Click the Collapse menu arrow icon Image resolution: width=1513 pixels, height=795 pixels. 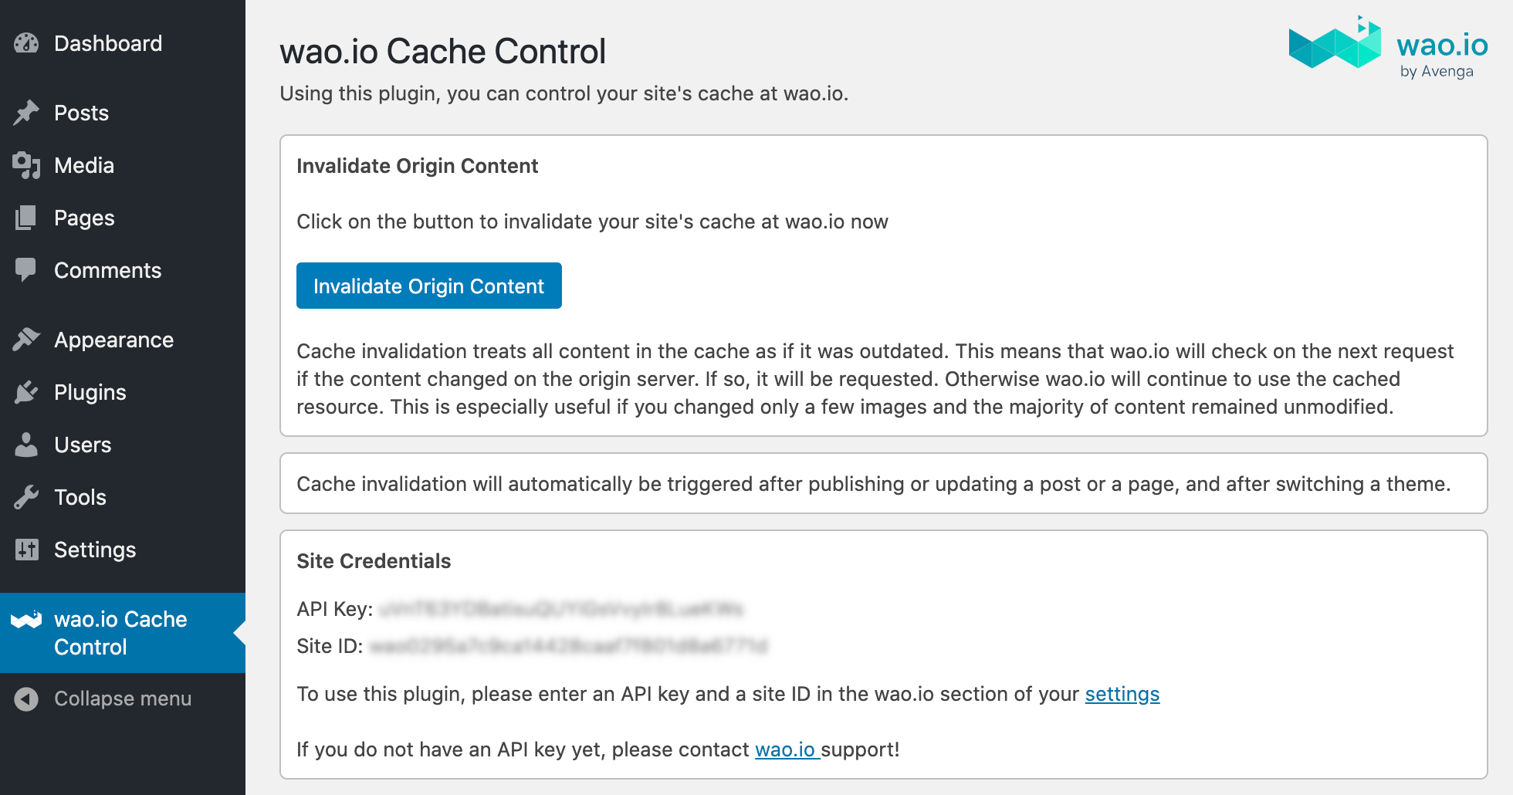click(x=26, y=699)
